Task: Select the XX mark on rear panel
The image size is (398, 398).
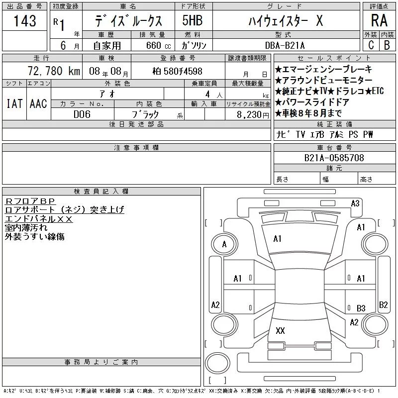Action: (x=280, y=330)
